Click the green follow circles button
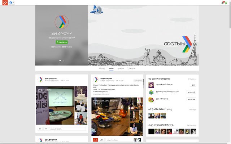This screenshot has height=144, width=231. tap(62, 42)
